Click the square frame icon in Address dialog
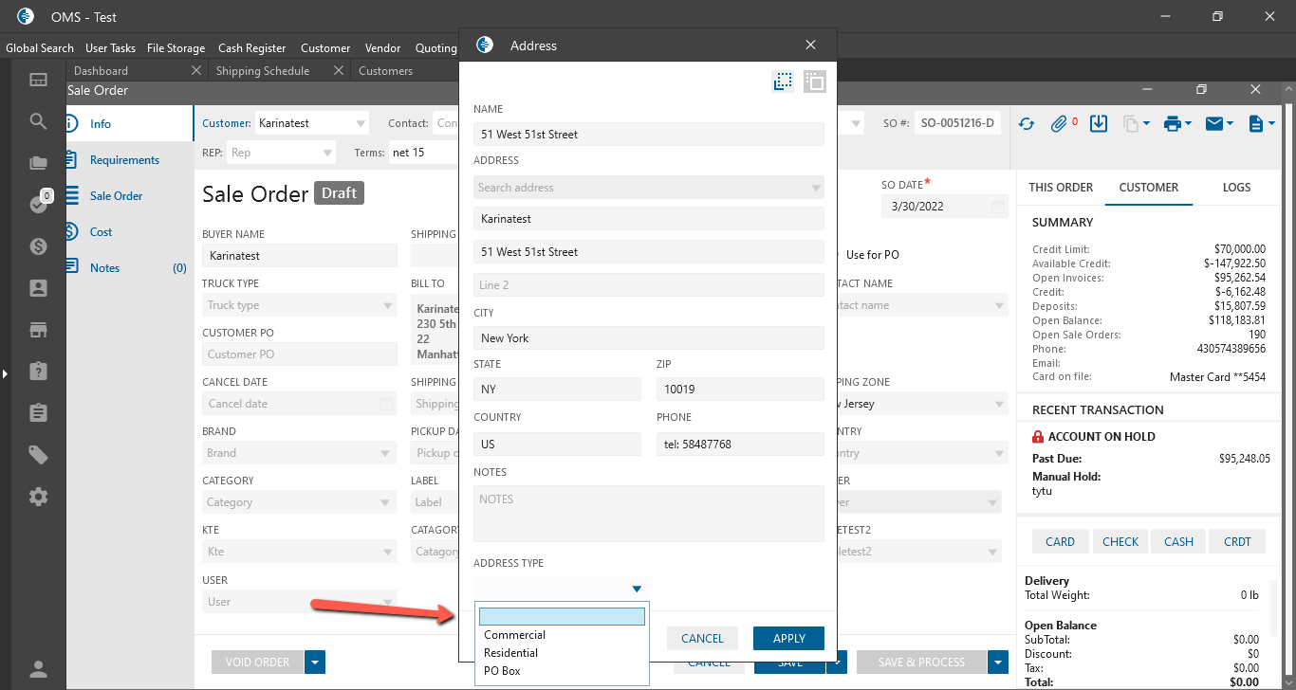Viewport: 1296px width, 690px height. coord(815,82)
